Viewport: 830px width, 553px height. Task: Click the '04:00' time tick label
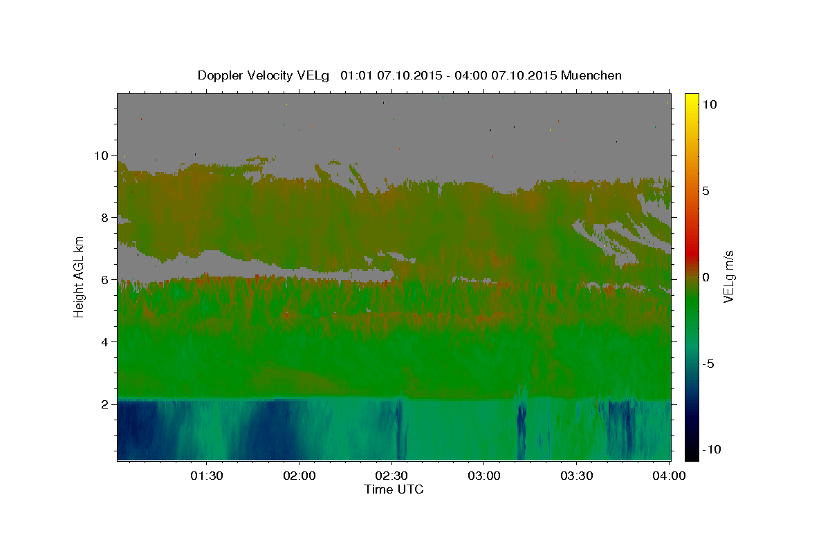click(x=670, y=476)
